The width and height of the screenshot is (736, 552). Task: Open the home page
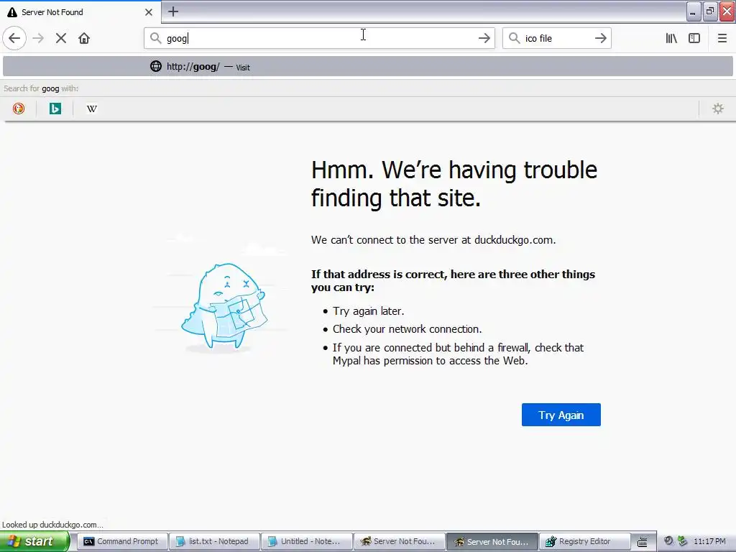tap(84, 38)
